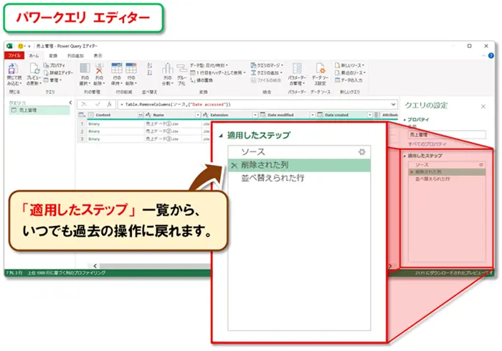Switch to the 変換 tab
Screen dimensions: 502x351
point(53,56)
